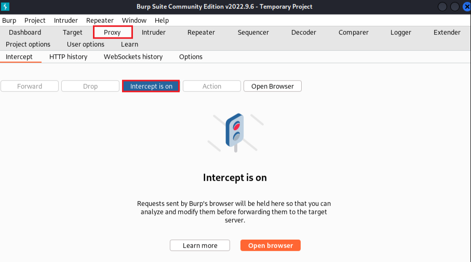Click the traffic light intercept illustration
This screenshot has width=471, height=262.
coord(236,133)
